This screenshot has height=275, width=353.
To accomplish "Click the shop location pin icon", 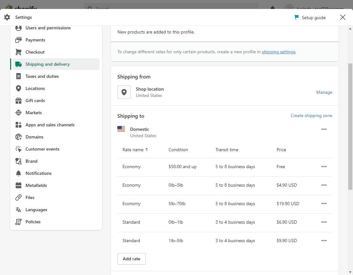I will [124, 92].
